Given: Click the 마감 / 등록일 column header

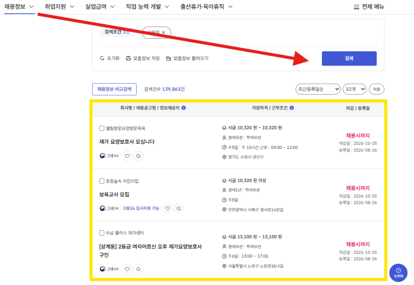Looking at the screenshot, I should point(358,108).
